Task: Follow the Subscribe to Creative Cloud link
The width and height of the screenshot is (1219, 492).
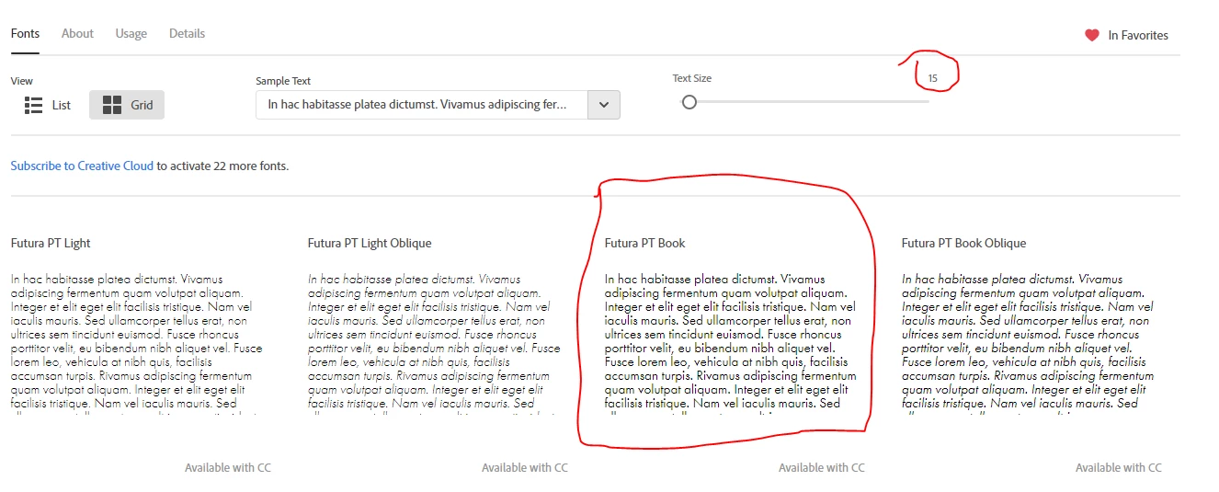Action: tap(82, 166)
